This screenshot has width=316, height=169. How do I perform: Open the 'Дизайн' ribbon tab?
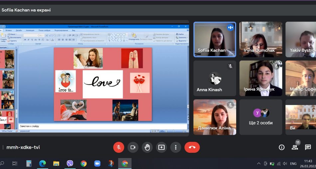pos(19,30)
